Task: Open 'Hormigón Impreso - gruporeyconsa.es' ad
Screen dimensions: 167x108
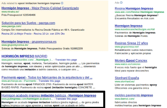Action: tap(29, 42)
